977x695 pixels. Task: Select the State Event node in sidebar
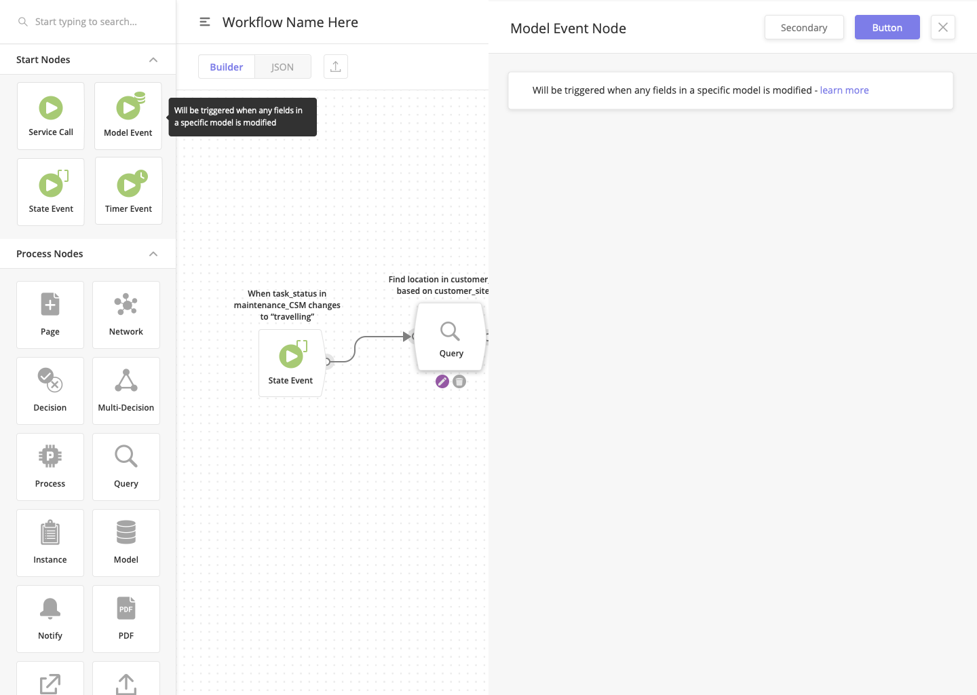coord(51,192)
